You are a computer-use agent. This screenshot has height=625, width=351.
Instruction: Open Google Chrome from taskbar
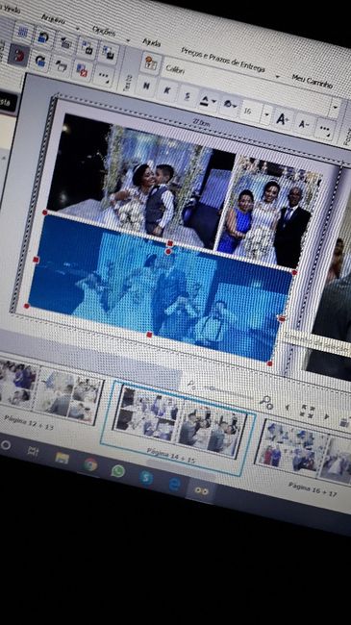point(90,464)
